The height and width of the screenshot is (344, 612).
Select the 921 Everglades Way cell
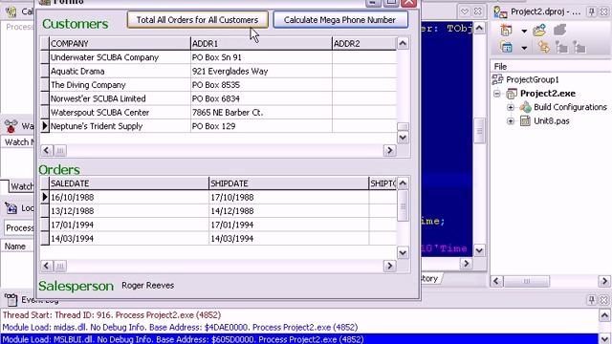261,72
